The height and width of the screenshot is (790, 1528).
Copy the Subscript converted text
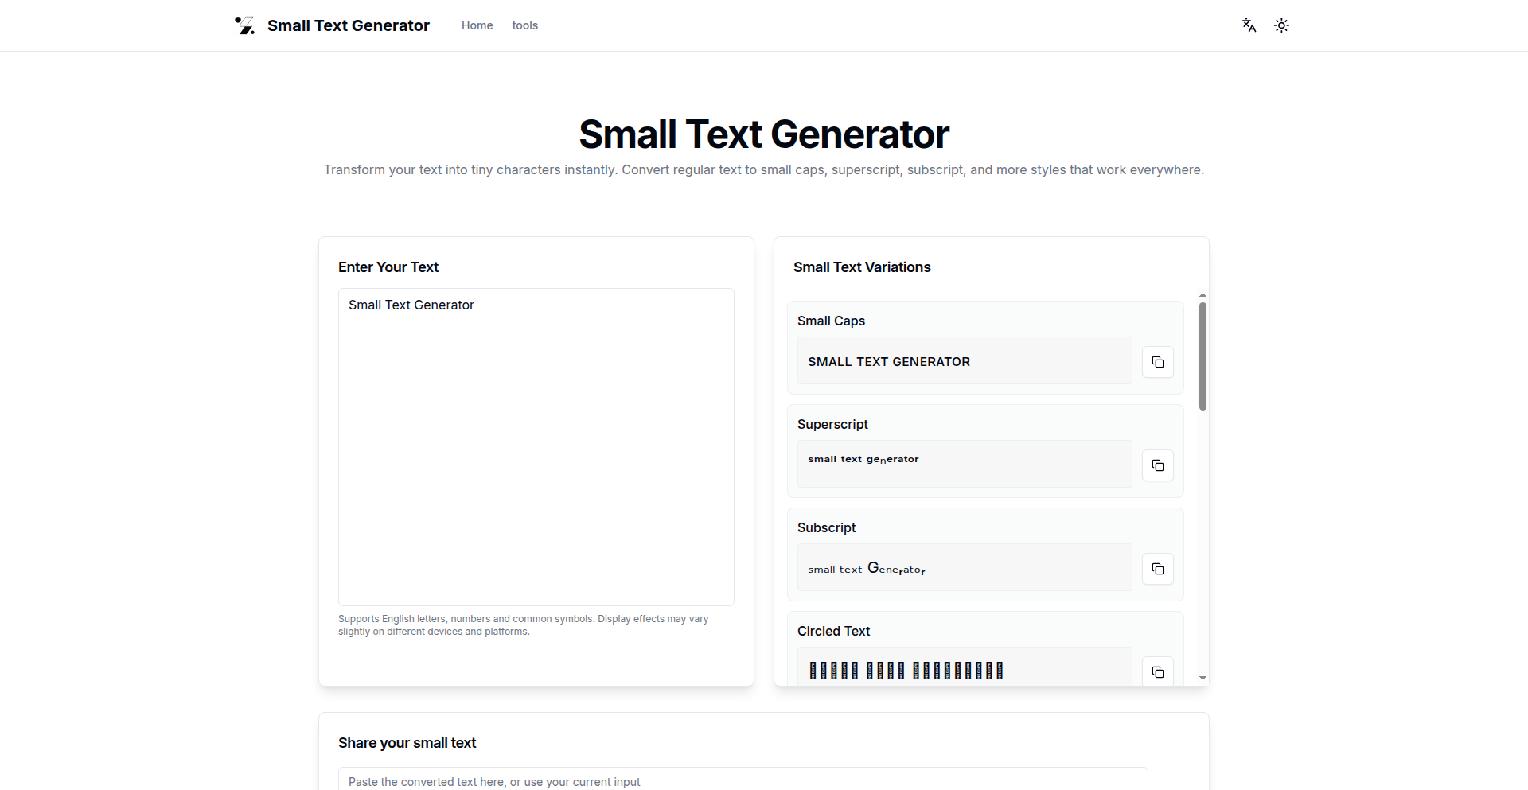coord(1157,569)
